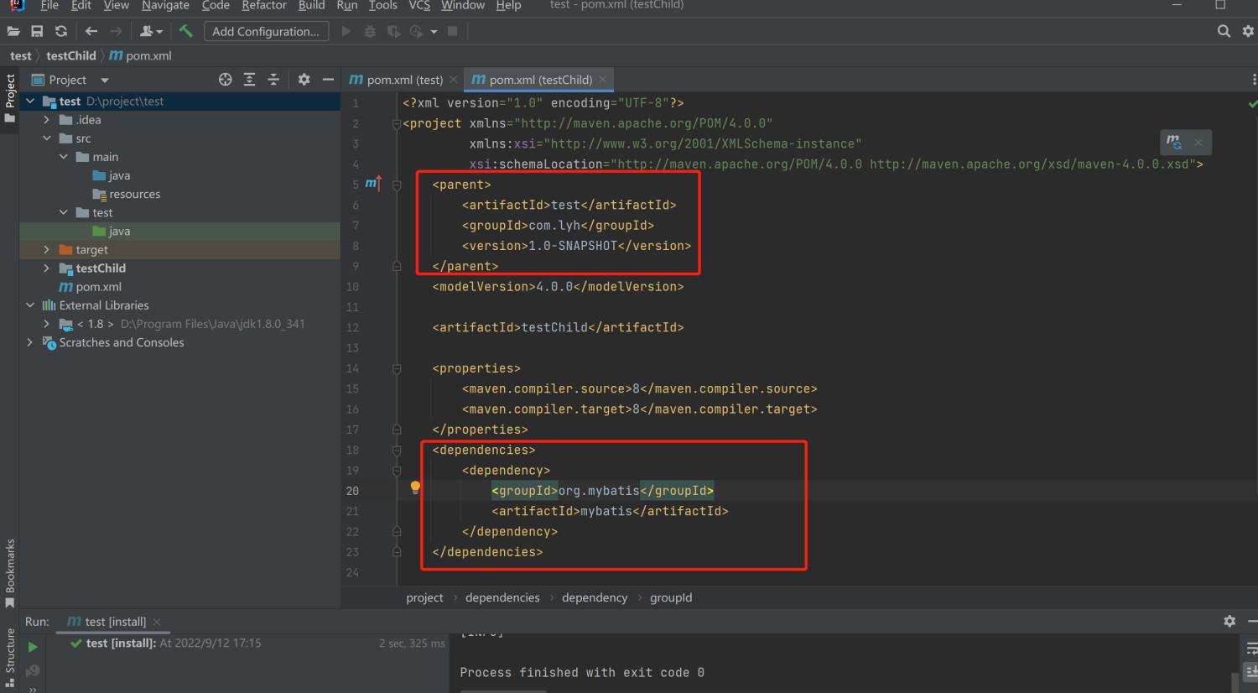This screenshot has width=1258, height=693.
Task: Rerun the Maven install with the green play icon
Action: pyautogui.click(x=33, y=647)
